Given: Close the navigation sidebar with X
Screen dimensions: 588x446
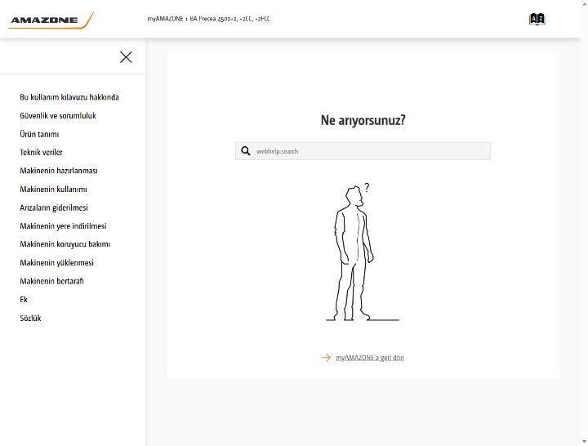Looking at the screenshot, I should click(126, 57).
